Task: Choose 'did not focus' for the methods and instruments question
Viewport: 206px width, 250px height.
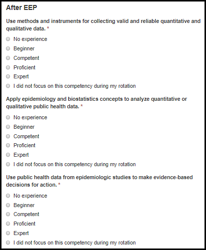Action: 8,86
